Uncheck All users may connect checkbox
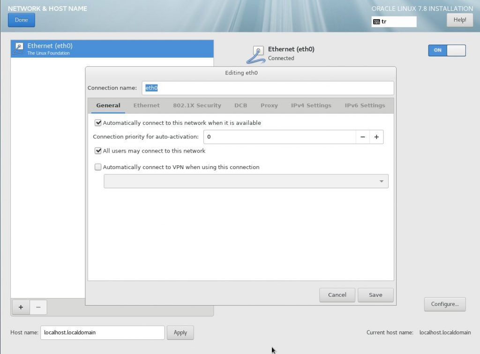The image size is (480, 354). point(98,151)
